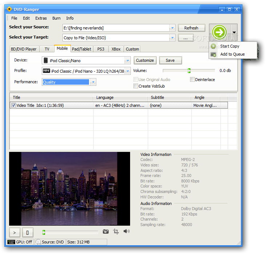Viewport: 266px width, 254px height.
Task: Enable the Create VobSub checkbox
Action: point(136,86)
